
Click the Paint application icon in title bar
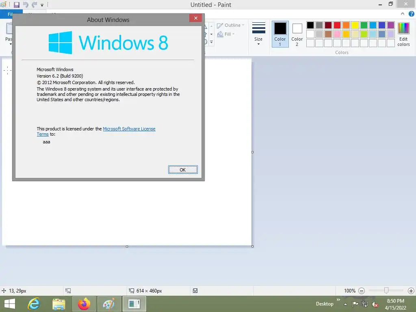point(3,4)
